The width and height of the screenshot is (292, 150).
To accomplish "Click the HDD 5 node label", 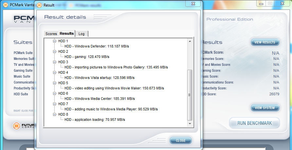I will [x=63, y=83].
